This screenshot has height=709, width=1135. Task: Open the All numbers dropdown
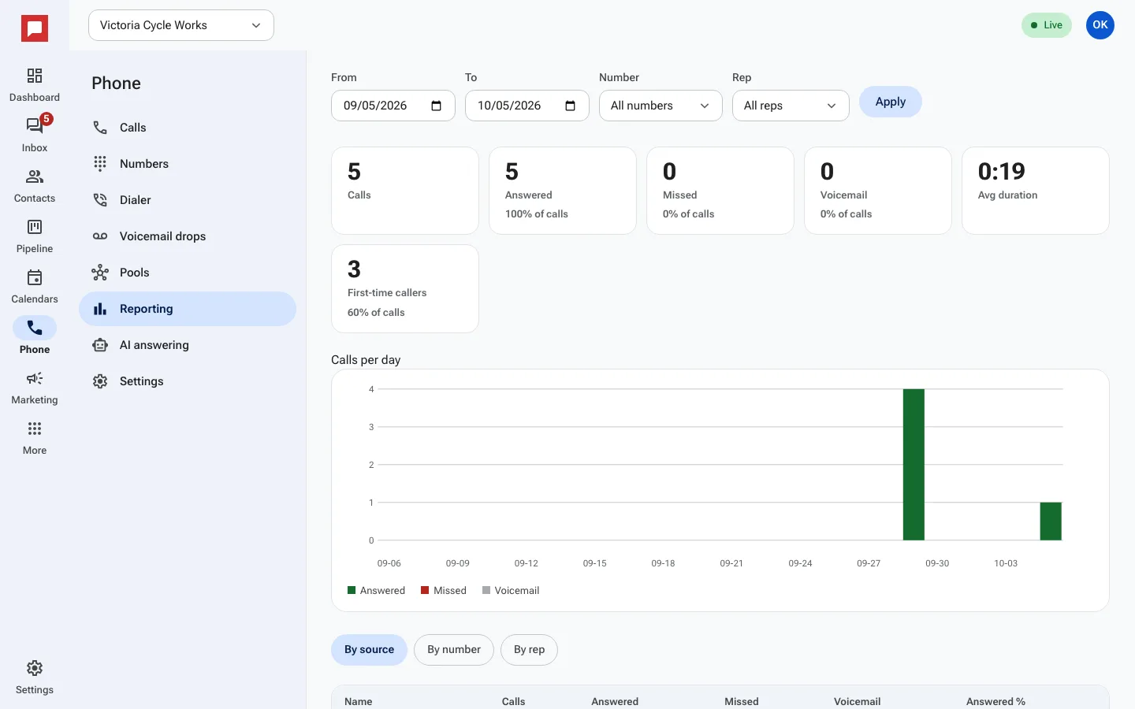[x=661, y=106]
